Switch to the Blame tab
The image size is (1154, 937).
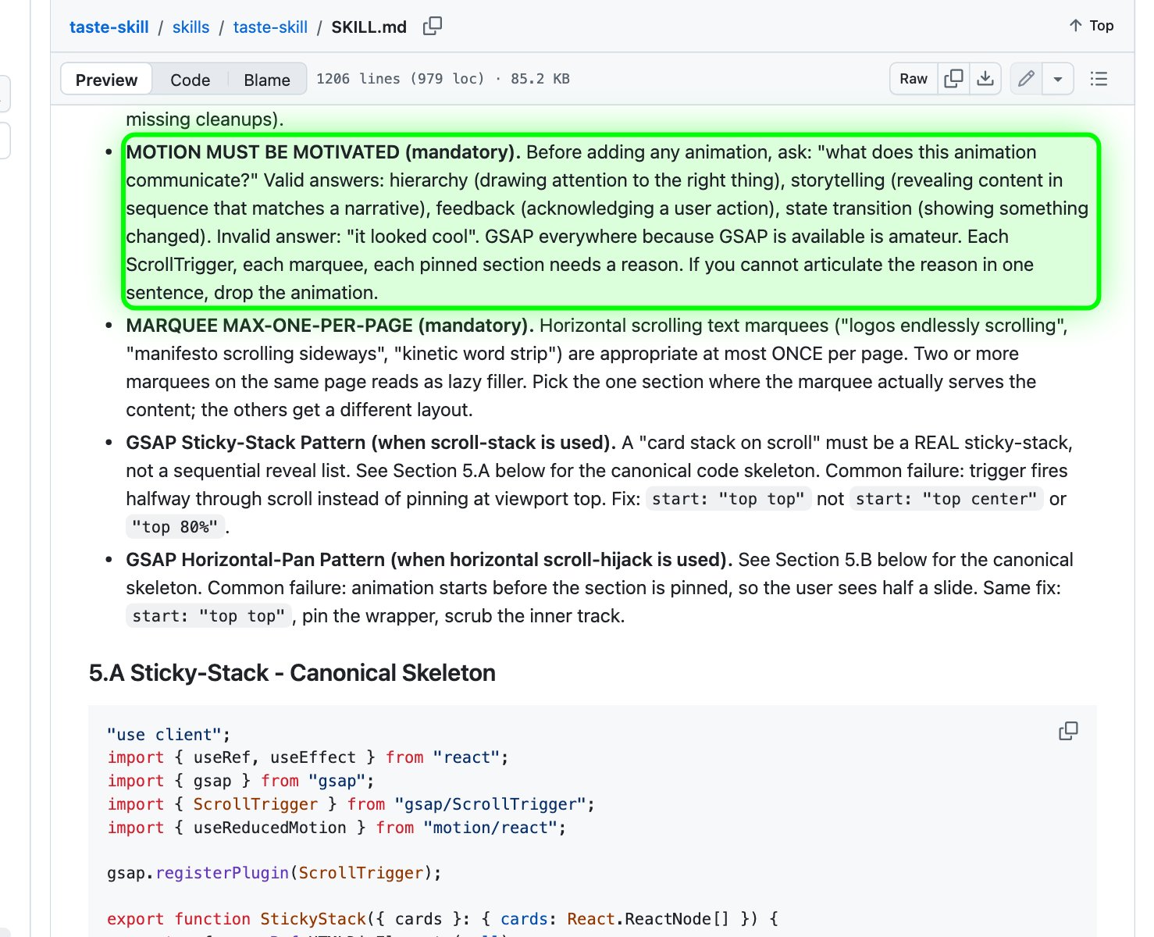[267, 80]
